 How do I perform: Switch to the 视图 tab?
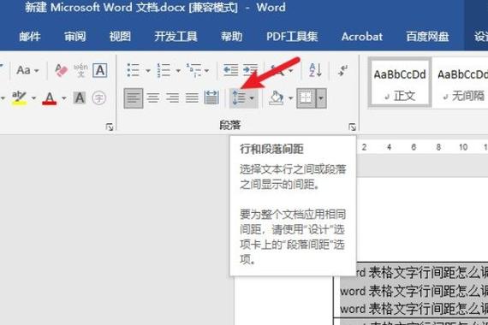(x=120, y=37)
